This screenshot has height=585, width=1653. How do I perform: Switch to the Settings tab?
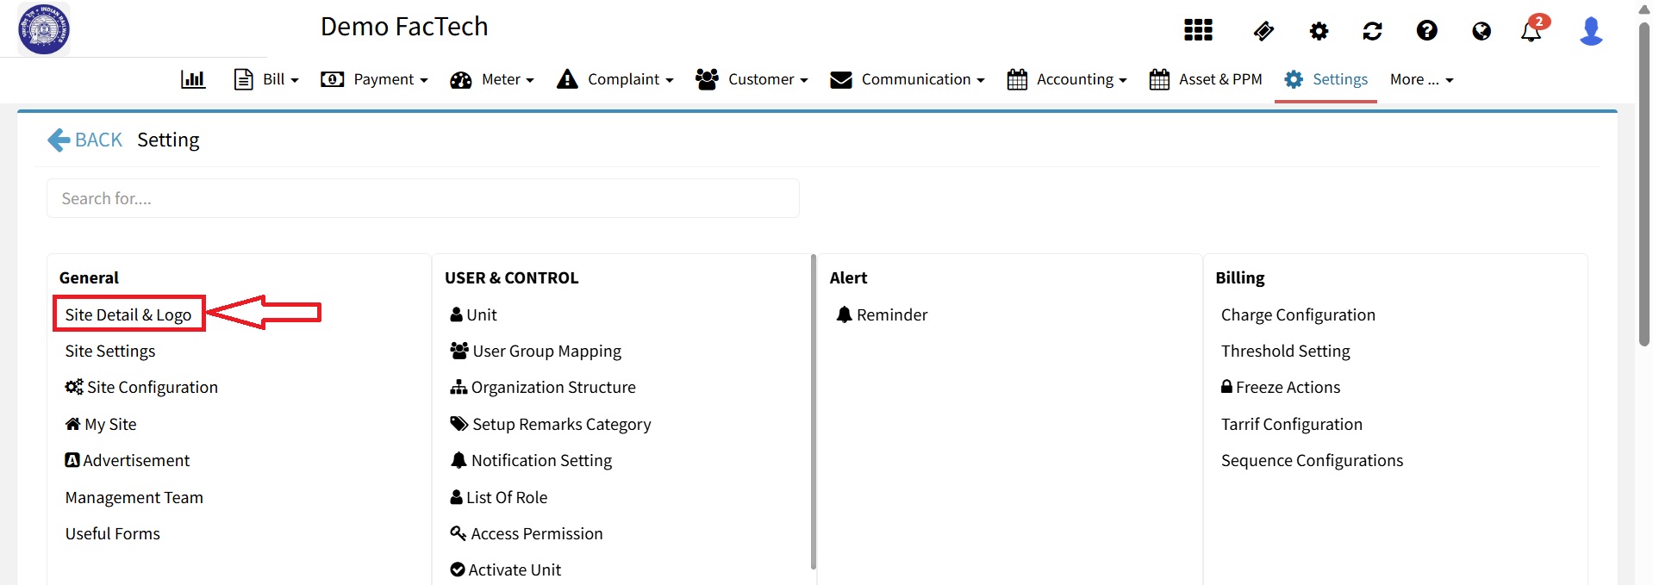point(1326,79)
